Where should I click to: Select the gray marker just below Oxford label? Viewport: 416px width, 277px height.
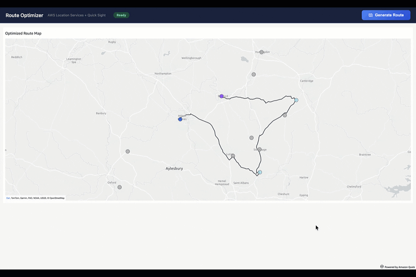coord(120,187)
